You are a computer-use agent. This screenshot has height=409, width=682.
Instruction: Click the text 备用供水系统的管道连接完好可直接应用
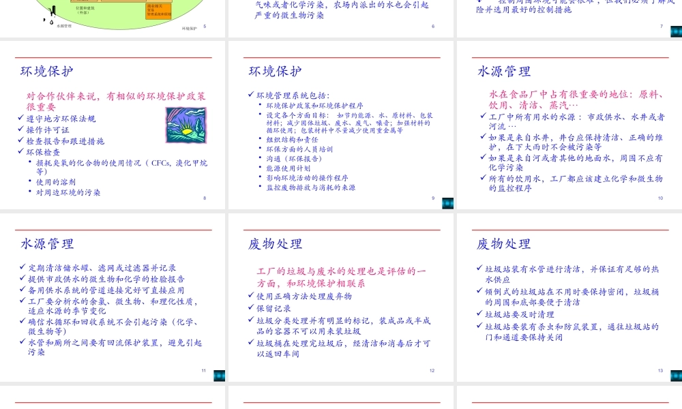click(x=106, y=290)
